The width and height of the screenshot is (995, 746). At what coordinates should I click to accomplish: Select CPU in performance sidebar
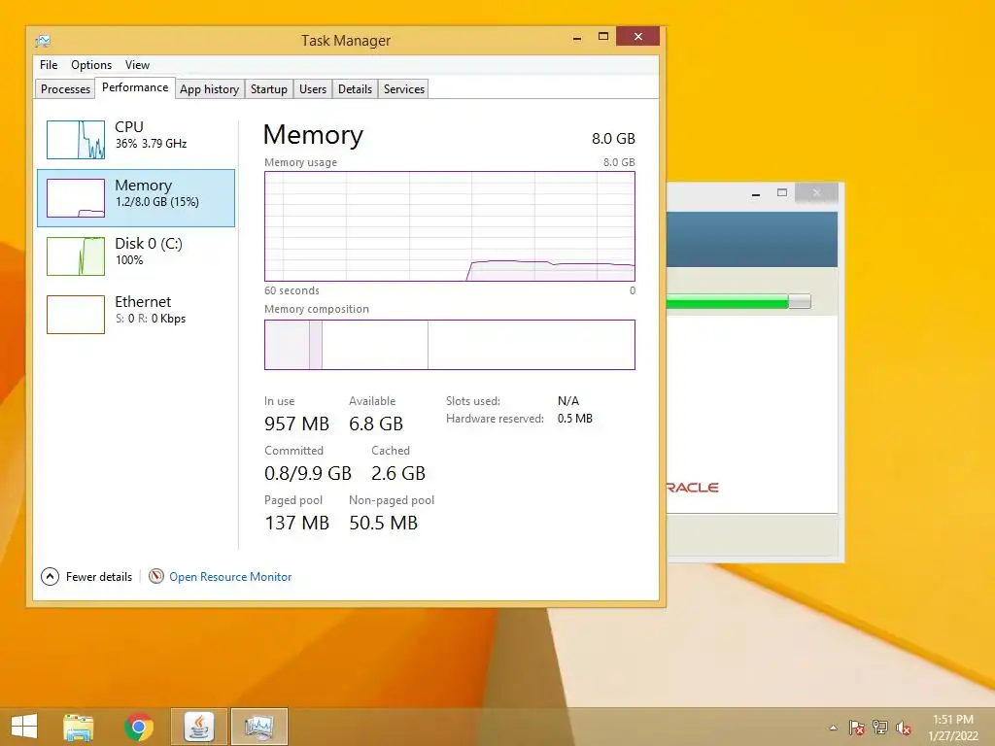pos(136,140)
